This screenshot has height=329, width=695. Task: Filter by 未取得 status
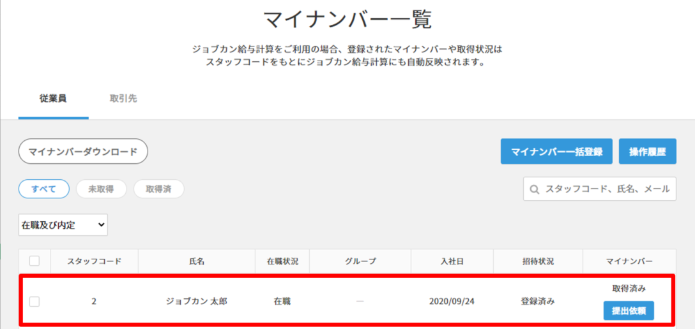pyautogui.click(x=101, y=189)
